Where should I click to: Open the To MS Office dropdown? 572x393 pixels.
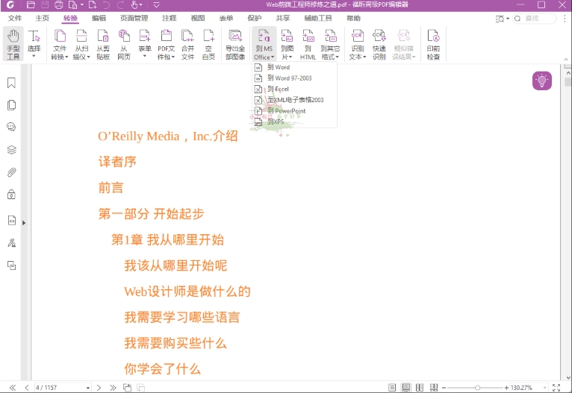[x=264, y=45]
